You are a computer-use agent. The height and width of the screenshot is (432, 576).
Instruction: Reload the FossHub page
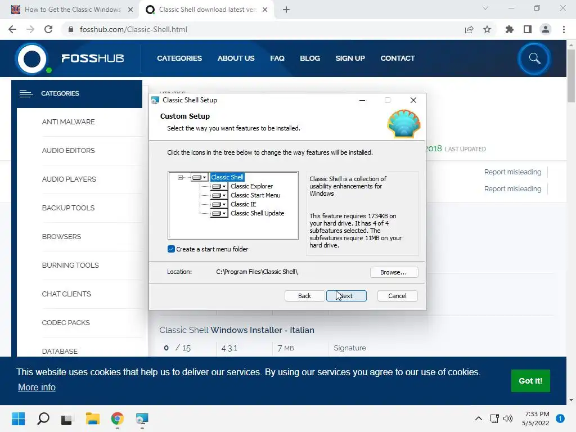[48, 29]
